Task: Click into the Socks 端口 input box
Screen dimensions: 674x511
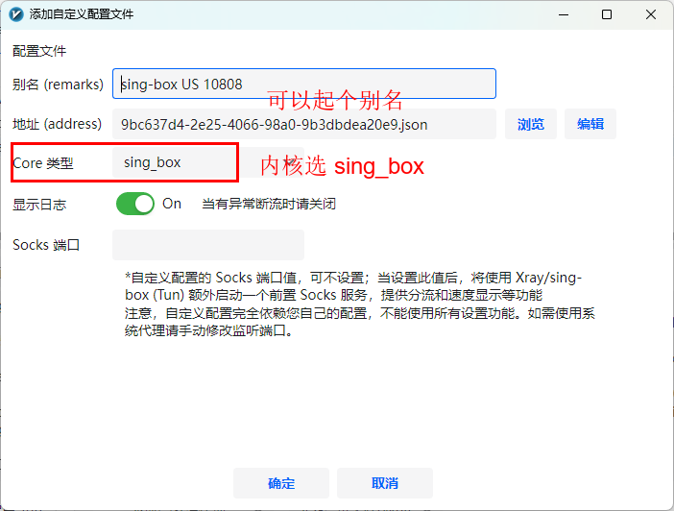Action: (208, 245)
